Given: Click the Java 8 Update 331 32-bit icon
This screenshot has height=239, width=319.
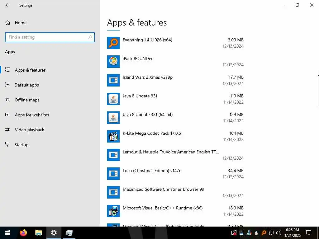Looking at the screenshot, I should (x=113, y=99).
